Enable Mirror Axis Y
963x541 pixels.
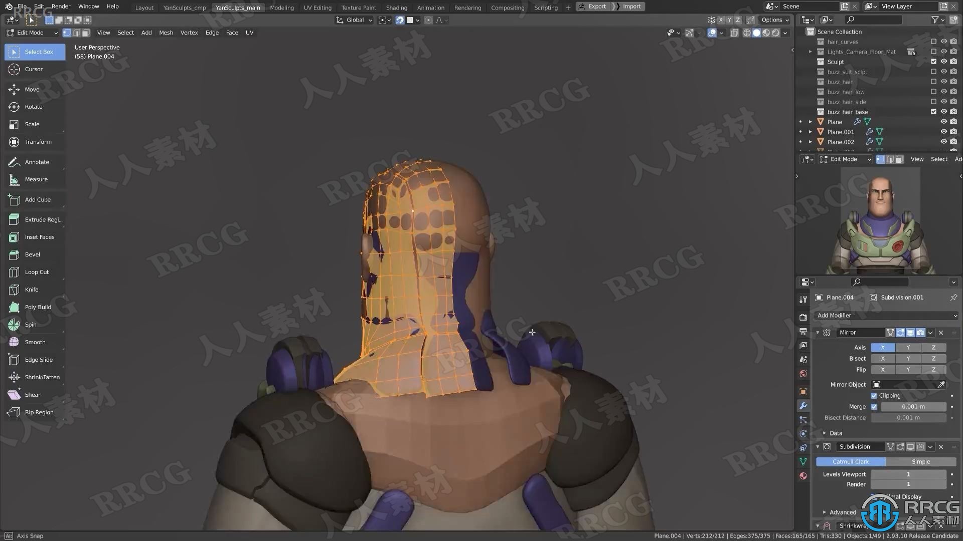(x=908, y=348)
